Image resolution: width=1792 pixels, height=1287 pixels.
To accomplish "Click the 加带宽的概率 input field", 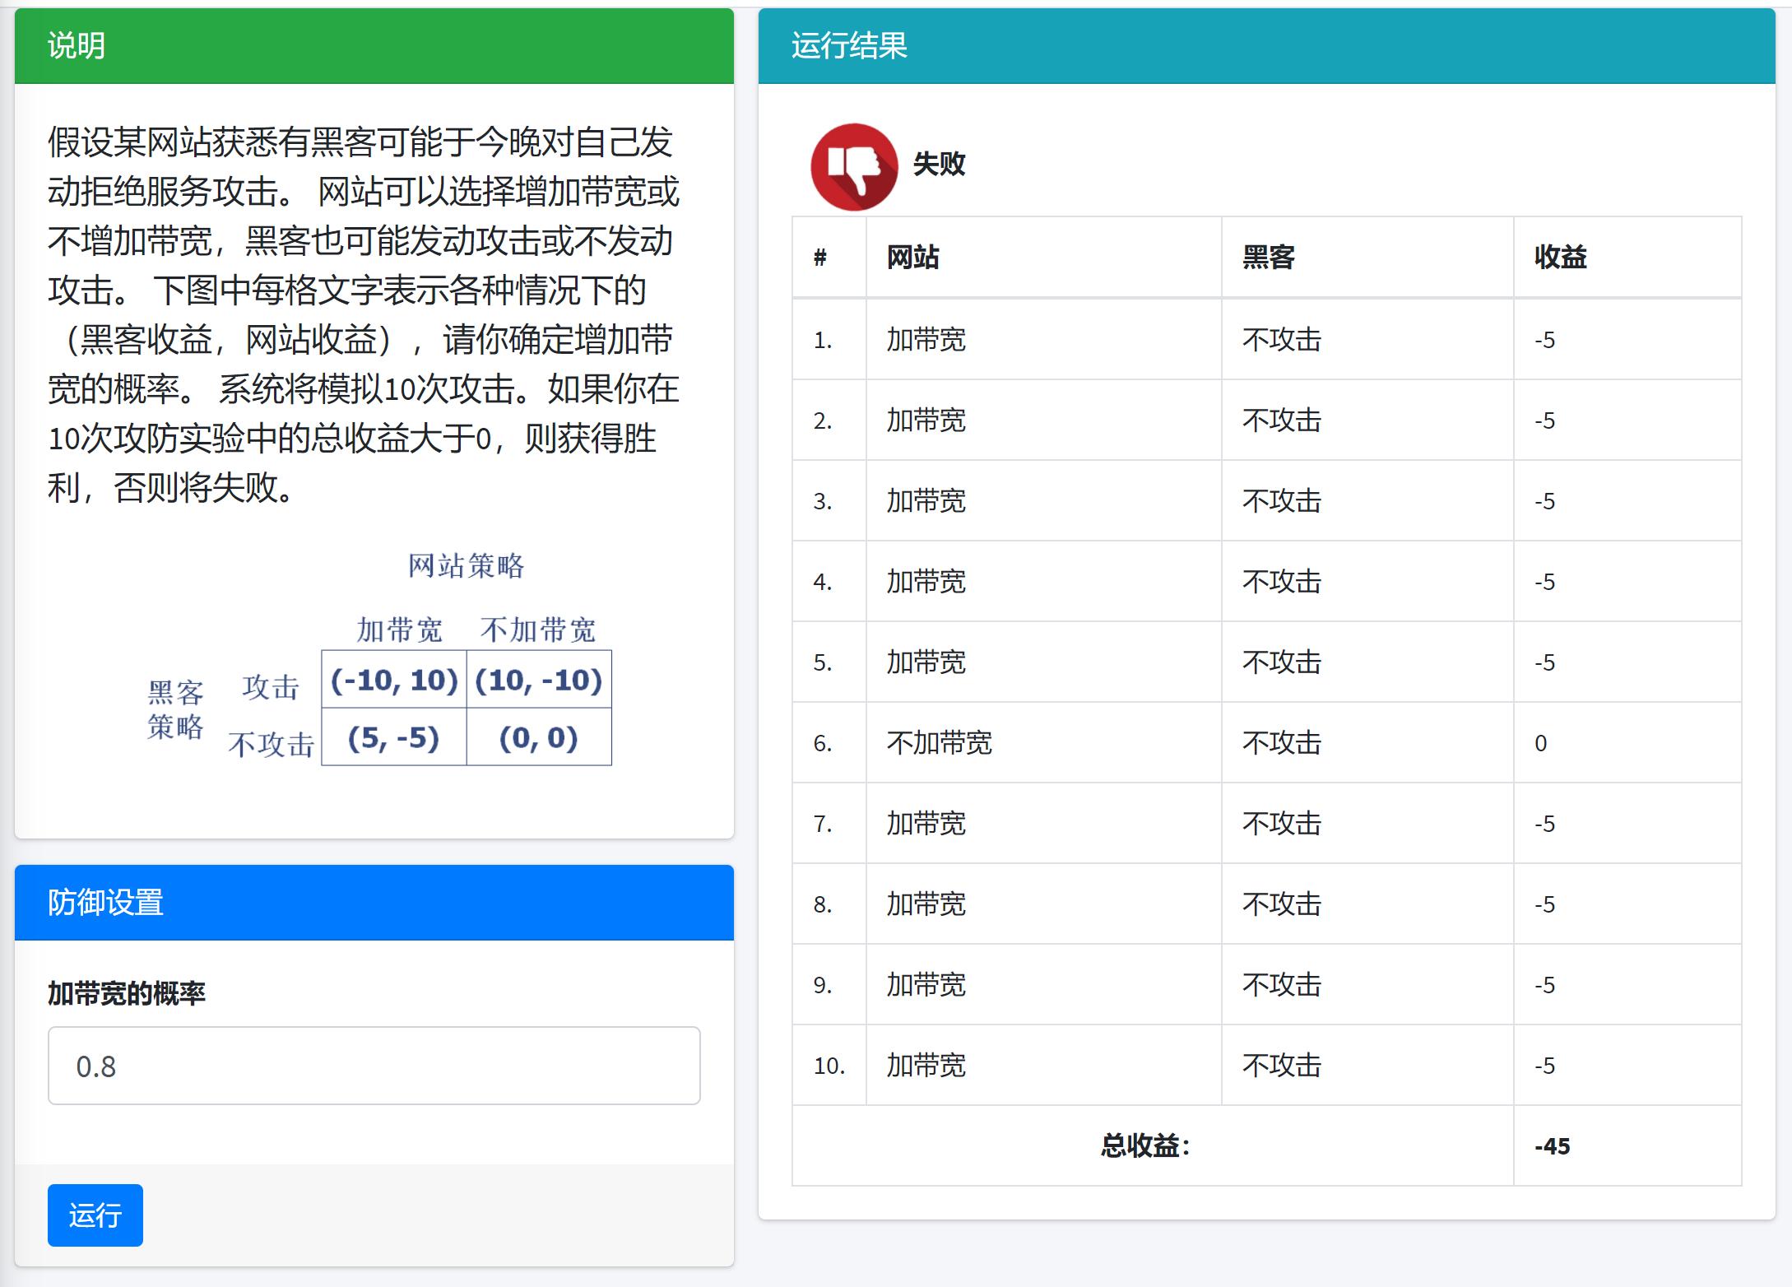I will coord(374,1065).
